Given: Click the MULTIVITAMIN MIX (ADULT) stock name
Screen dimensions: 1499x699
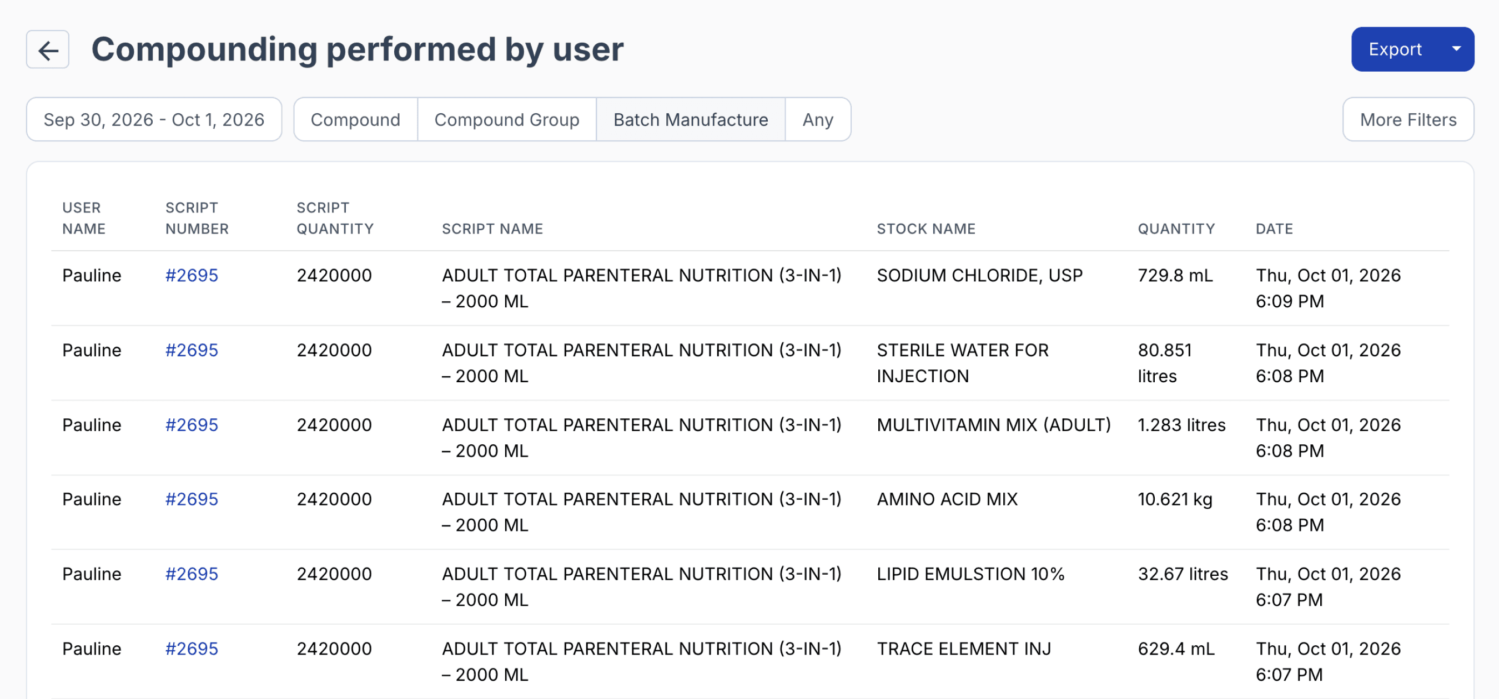Looking at the screenshot, I should pos(993,424).
